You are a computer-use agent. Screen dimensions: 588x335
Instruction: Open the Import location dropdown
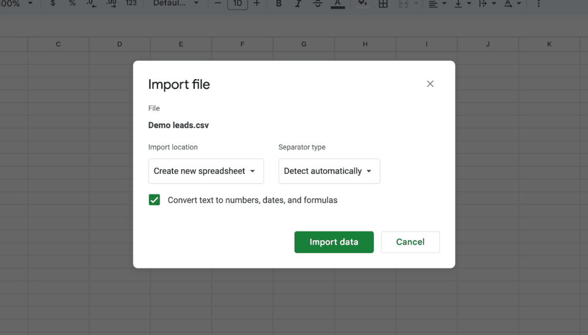(206, 171)
